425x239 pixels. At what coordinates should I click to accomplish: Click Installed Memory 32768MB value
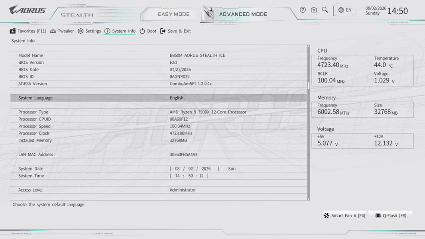tap(178, 140)
